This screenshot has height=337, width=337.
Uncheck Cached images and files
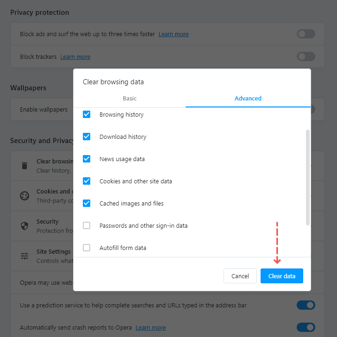(87, 203)
